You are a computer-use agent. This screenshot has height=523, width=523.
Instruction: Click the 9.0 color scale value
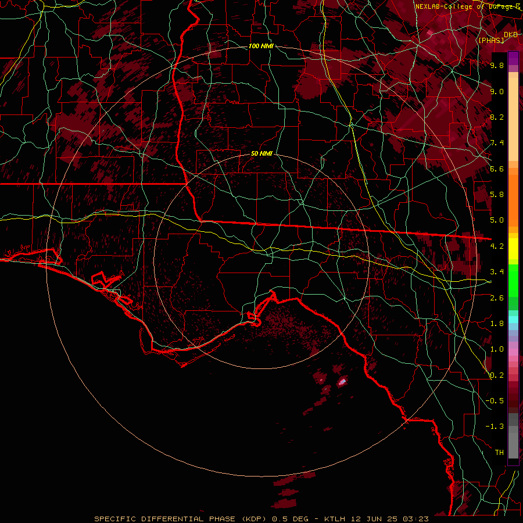tap(497, 91)
